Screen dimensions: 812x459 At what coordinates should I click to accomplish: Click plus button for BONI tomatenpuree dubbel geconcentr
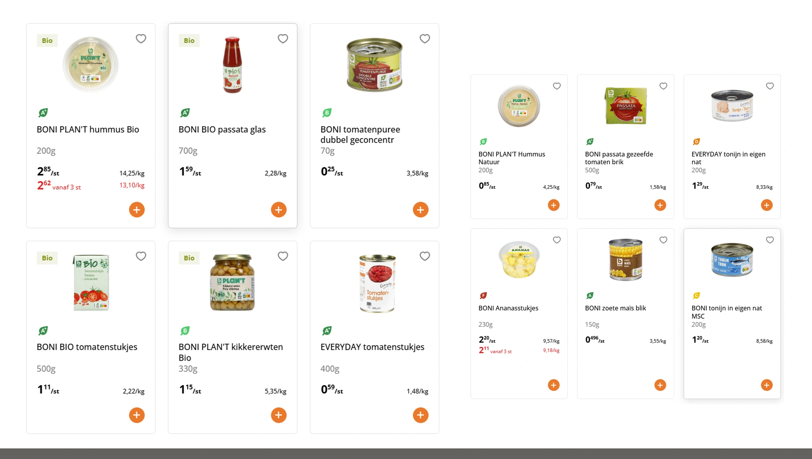(x=420, y=210)
